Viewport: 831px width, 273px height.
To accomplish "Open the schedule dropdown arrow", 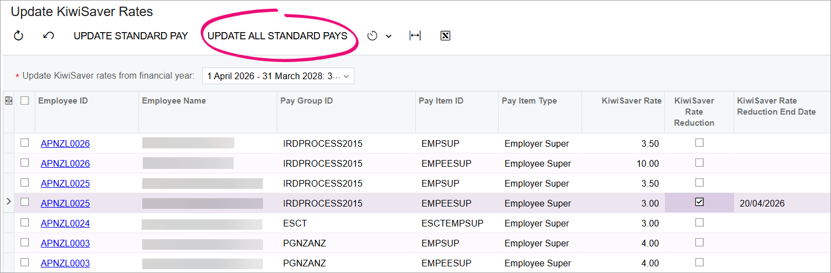I will tap(389, 37).
